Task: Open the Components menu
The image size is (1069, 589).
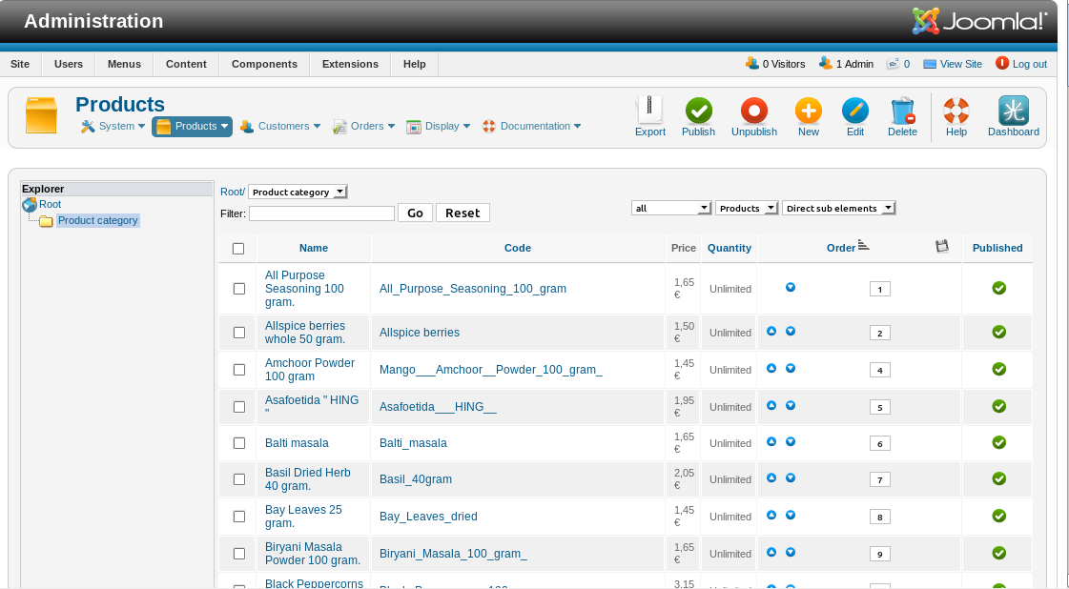Action: point(264,64)
